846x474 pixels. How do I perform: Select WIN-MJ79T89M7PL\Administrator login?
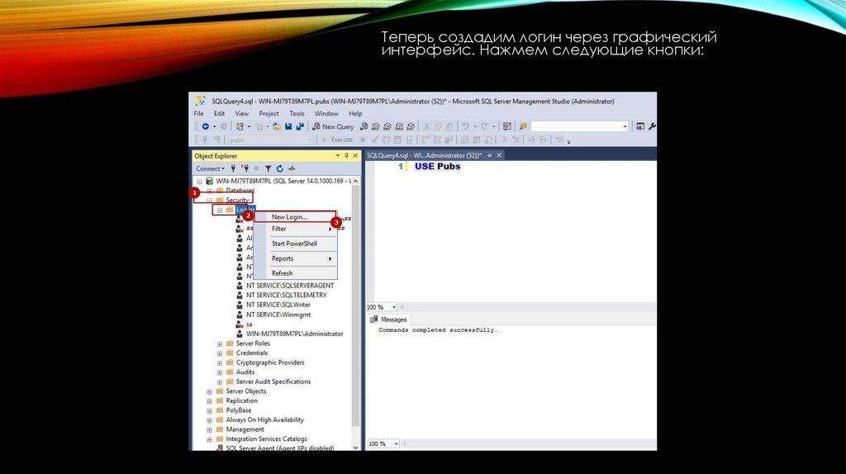295,334
